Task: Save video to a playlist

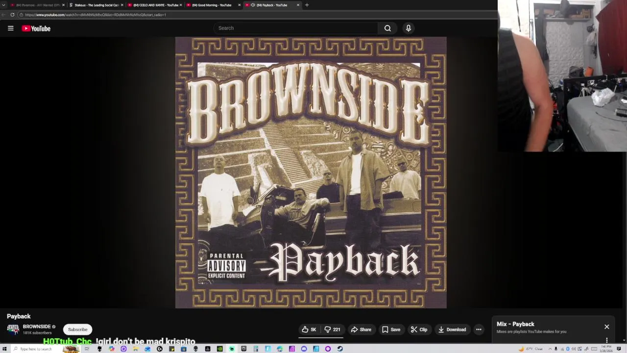Action: point(391,329)
